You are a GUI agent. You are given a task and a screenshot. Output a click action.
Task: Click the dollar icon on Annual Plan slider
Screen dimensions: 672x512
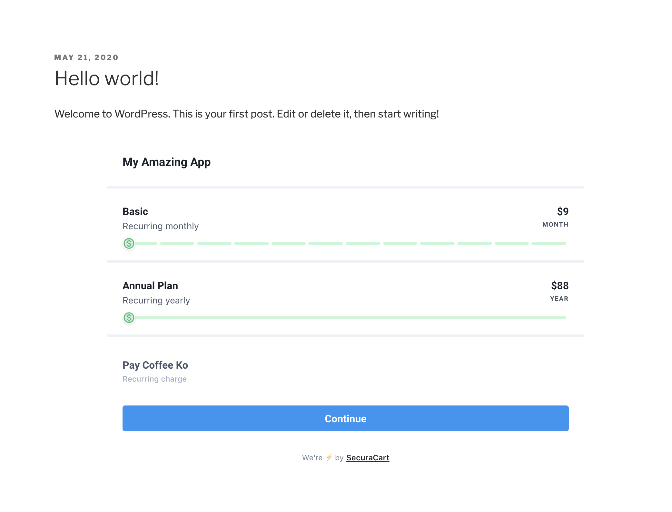[x=129, y=318]
